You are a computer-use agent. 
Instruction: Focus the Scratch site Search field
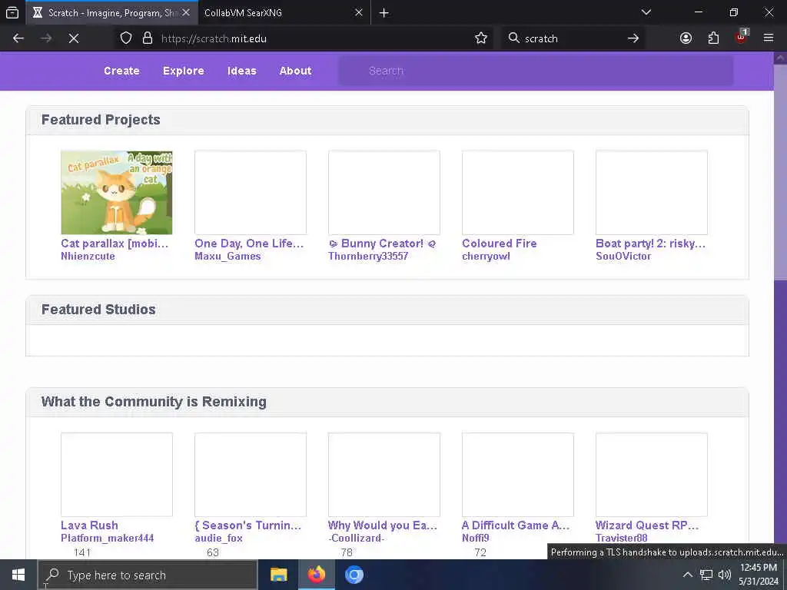point(536,71)
